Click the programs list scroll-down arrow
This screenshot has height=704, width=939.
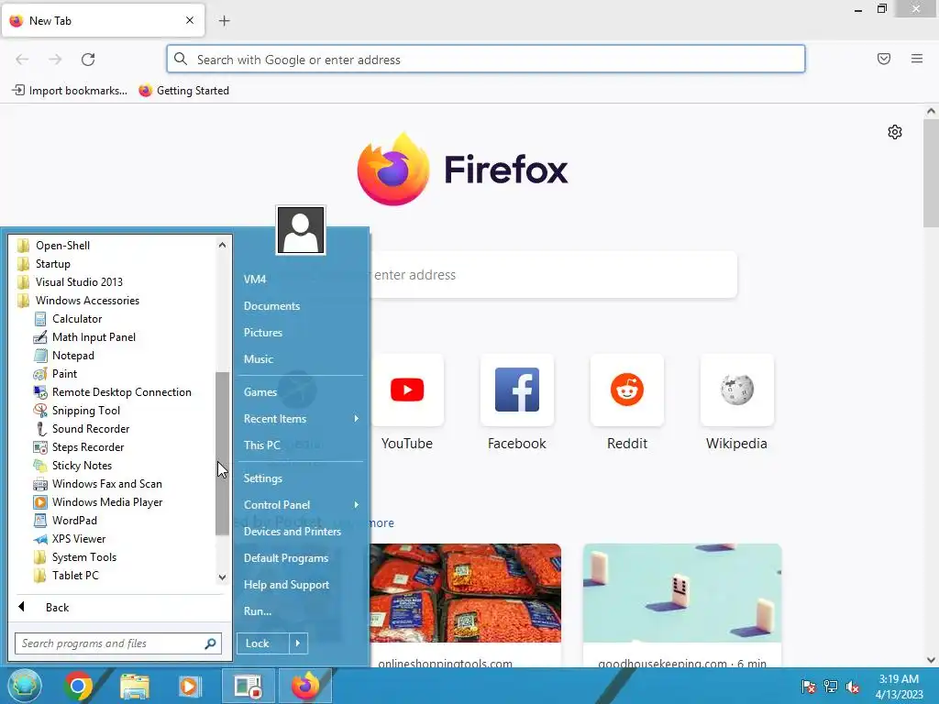pyautogui.click(x=222, y=577)
